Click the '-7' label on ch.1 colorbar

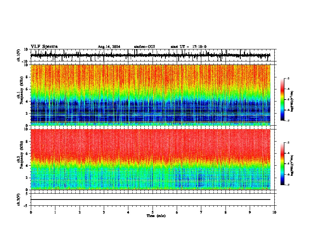click(x=288, y=121)
